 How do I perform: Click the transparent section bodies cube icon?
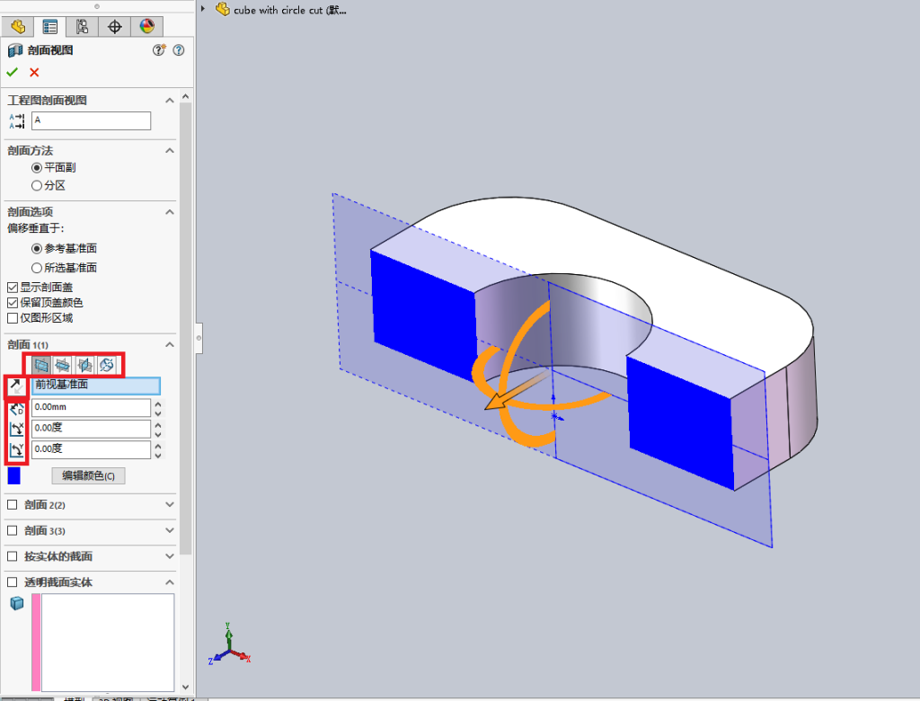pos(17,603)
